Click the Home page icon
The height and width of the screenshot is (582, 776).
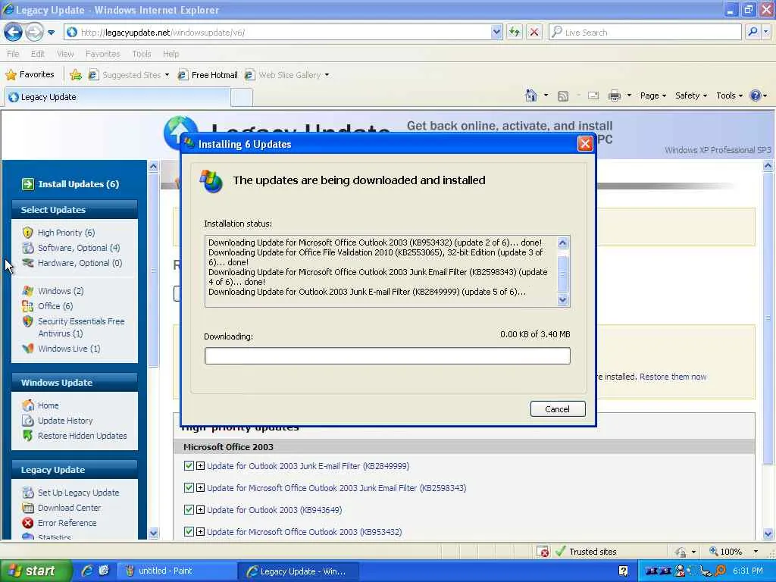coord(531,95)
